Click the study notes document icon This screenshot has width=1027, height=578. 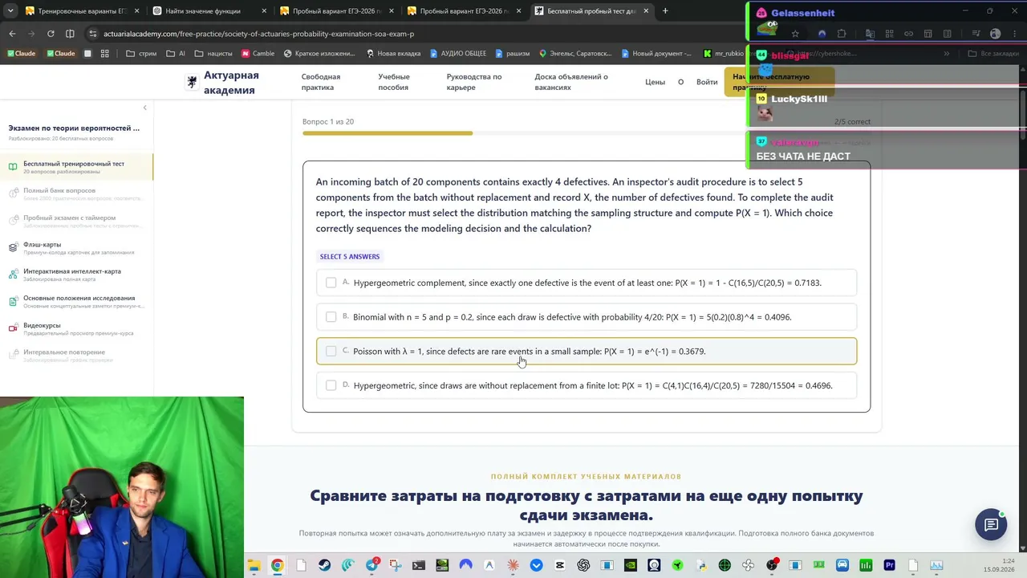(13, 301)
